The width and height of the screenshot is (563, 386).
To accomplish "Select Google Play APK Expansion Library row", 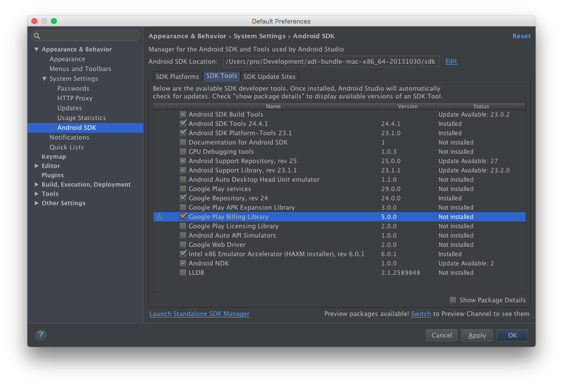I will [339, 208].
